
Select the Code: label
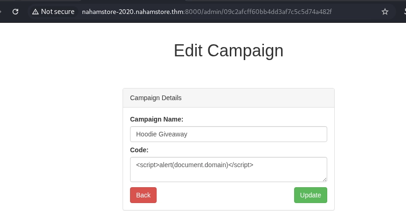coord(139,150)
